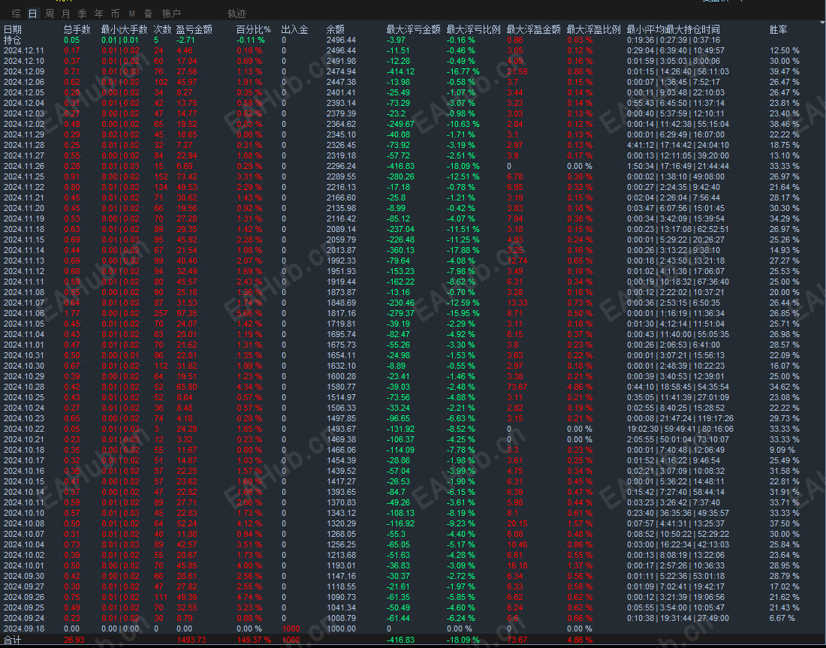
Task: Click the 4.34 % percentage cell
Action: coord(249,387)
